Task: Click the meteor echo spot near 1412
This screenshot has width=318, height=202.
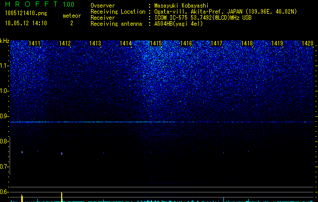Action: (62, 154)
